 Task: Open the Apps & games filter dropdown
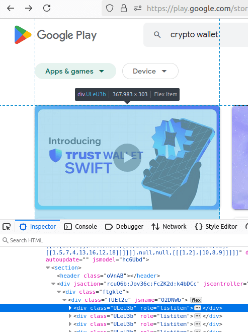click(x=75, y=71)
